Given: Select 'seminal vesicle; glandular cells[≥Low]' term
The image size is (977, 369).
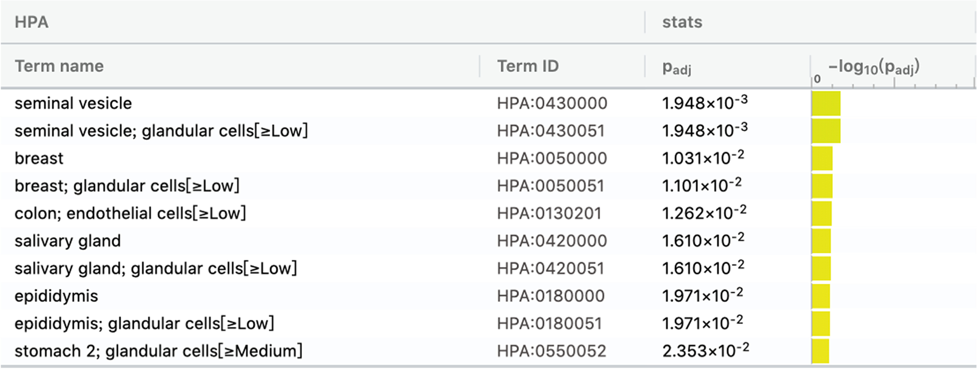Looking at the screenshot, I should point(161,131).
